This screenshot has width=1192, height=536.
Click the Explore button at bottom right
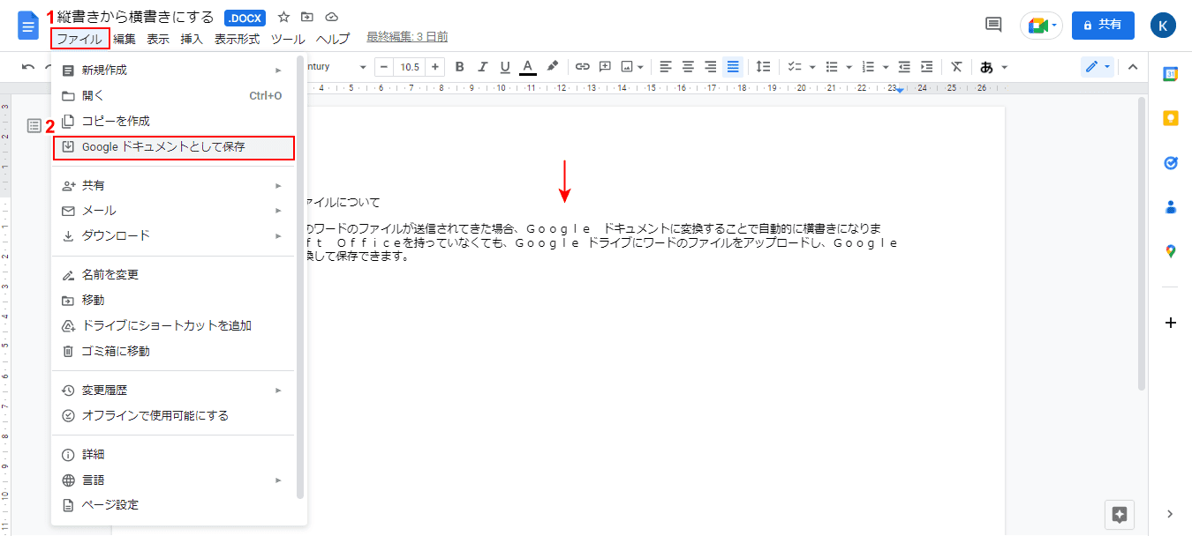pos(1120,515)
